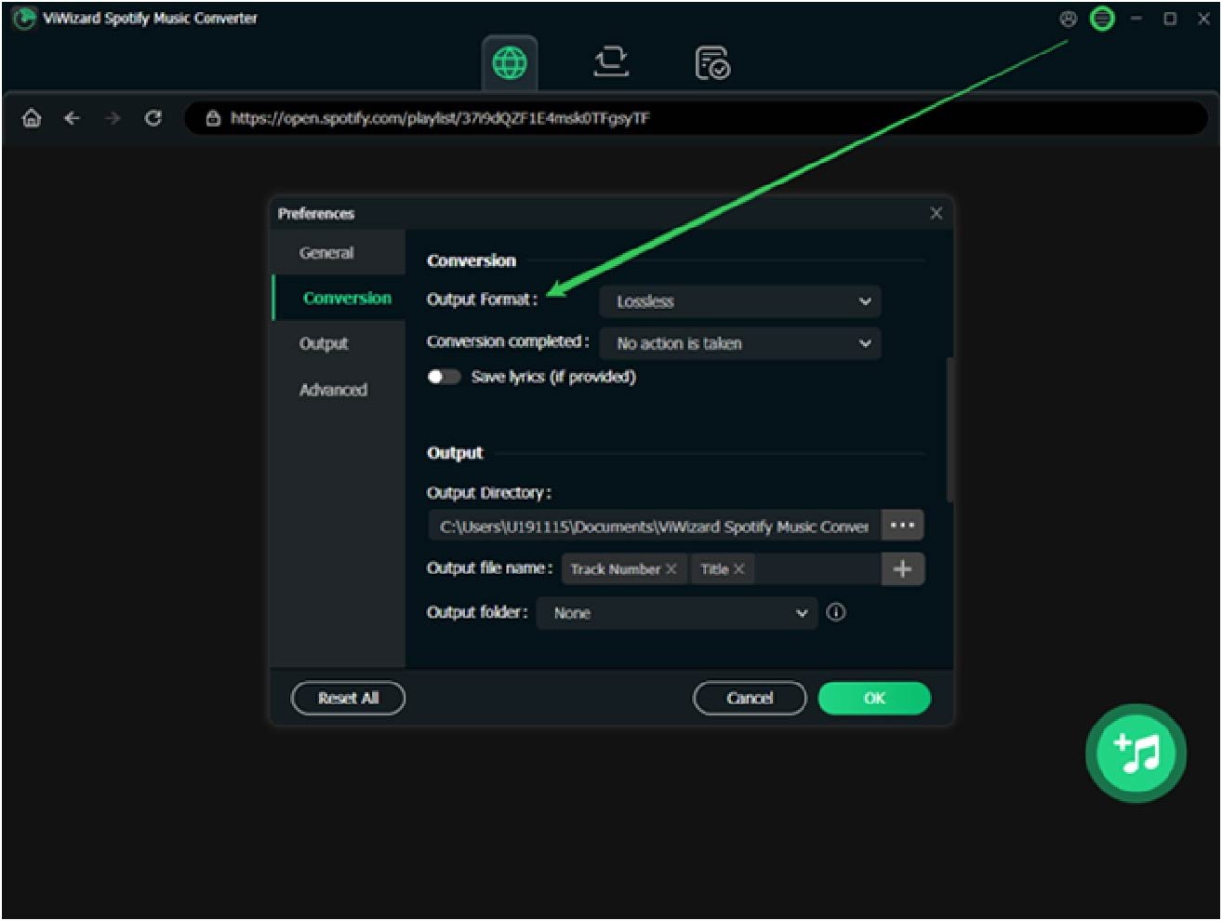
Task: Go back with the left arrow
Action: point(72,118)
